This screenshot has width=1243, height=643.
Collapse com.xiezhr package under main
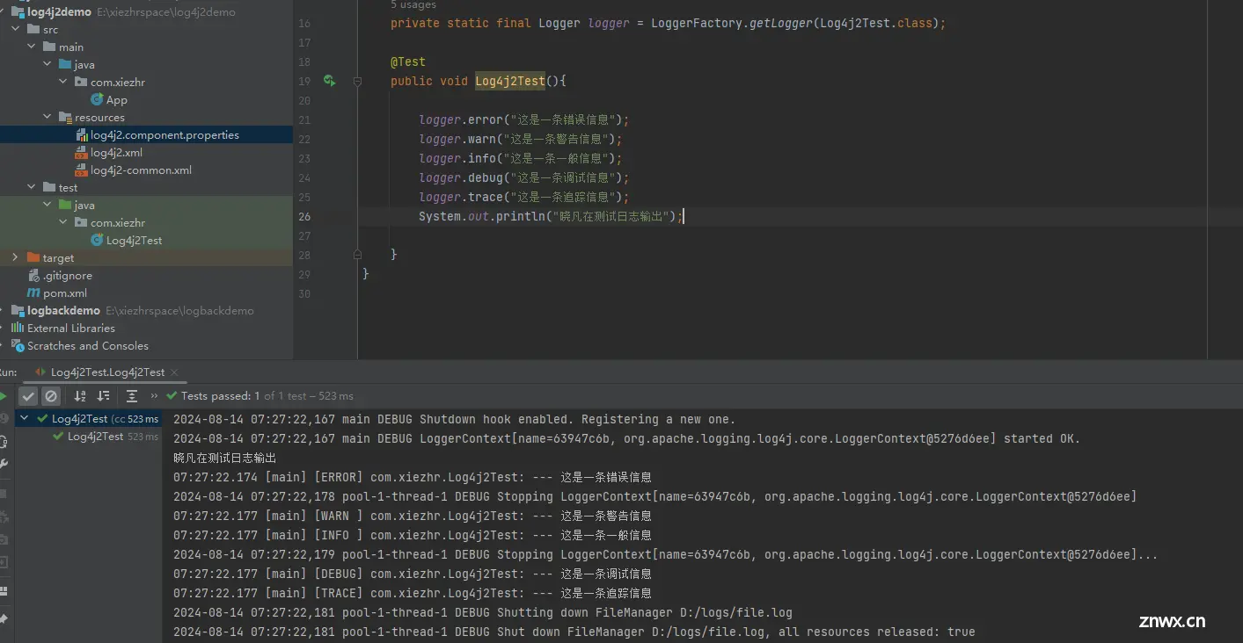point(62,82)
